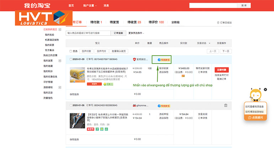Screen dimensions: 274x148
Task: Click 如何修改收货地址 in assistant widget
Action: (x=254, y=112)
